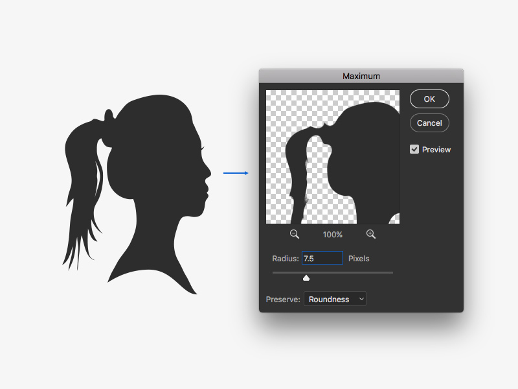Screen dimensions: 518x389
Task: Click the Preview label text
Action: 436,149
